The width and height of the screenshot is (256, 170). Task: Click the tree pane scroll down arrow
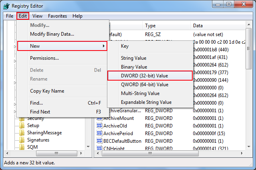click(88, 147)
